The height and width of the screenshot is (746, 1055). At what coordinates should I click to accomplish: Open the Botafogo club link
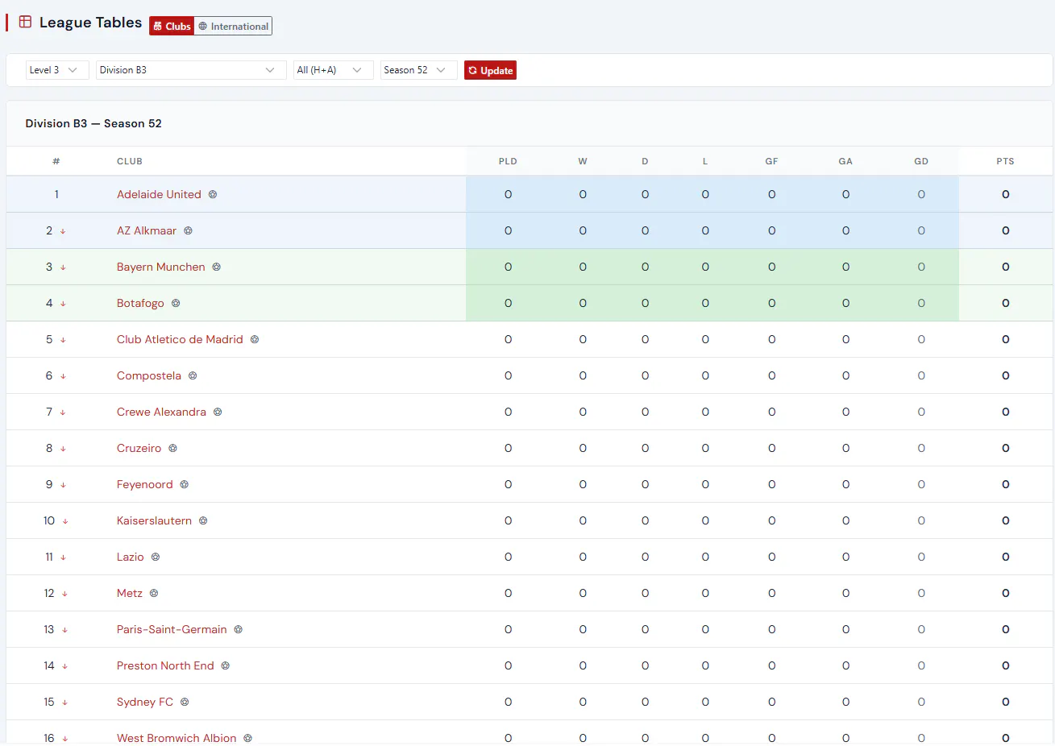pos(140,303)
